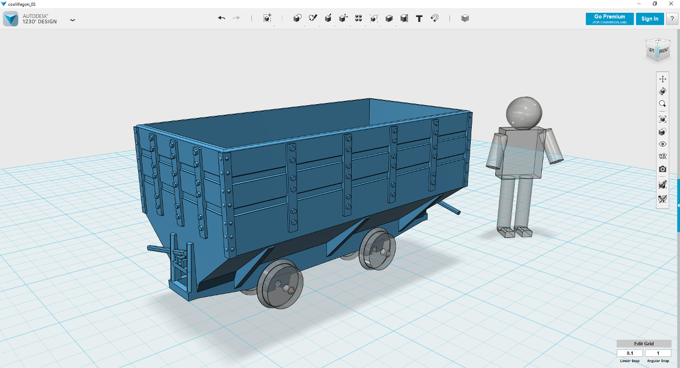Open the Material layers tool

click(x=465, y=18)
